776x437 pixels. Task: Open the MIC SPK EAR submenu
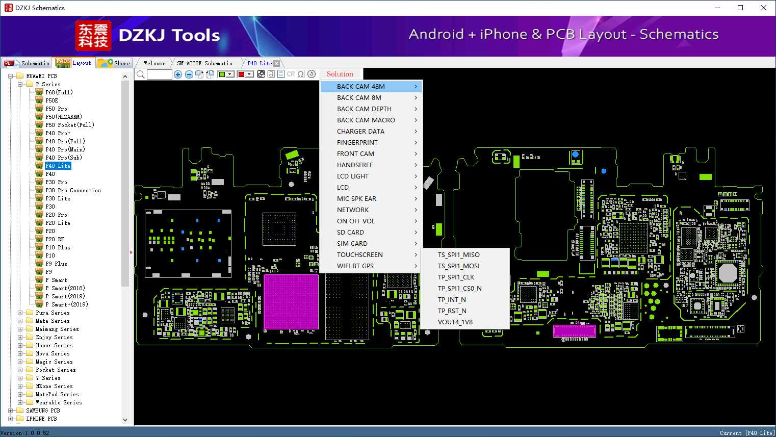coord(371,199)
